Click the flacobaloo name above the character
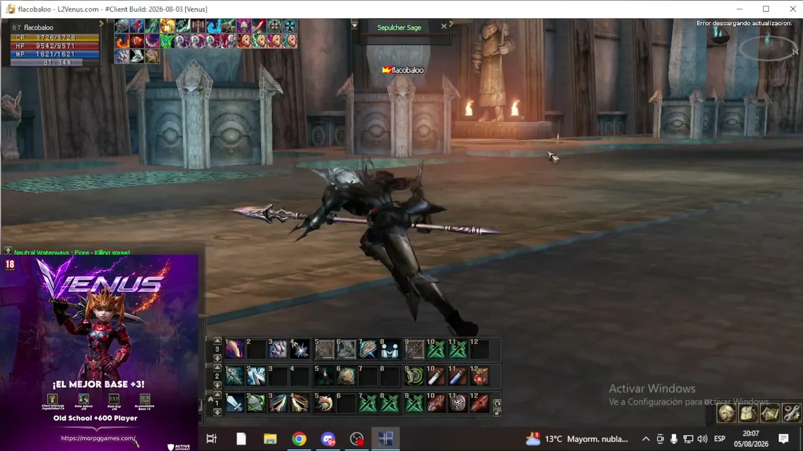The height and width of the screenshot is (451, 803). click(x=407, y=70)
